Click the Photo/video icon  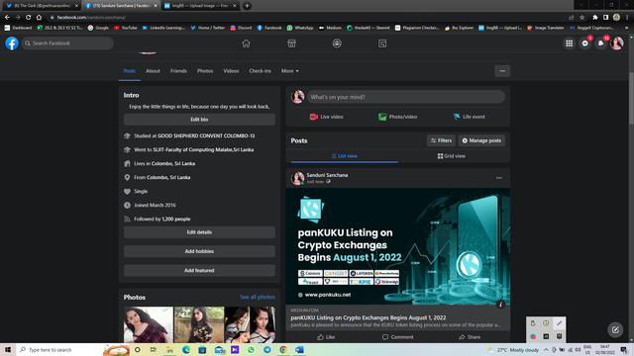(x=382, y=117)
